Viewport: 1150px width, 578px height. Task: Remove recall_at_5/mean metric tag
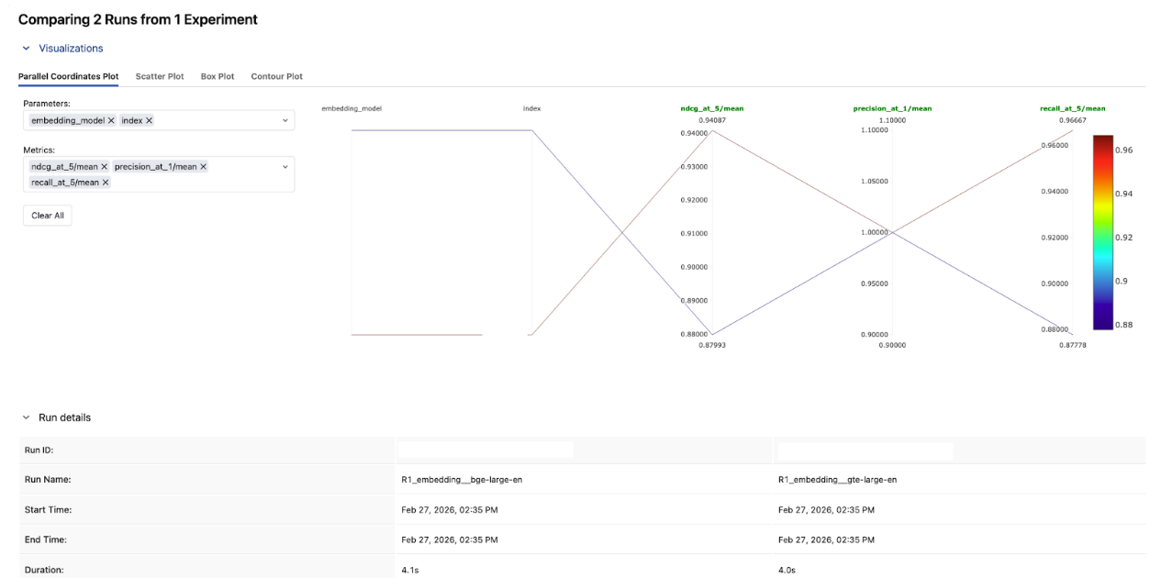click(x=106, y=183)
